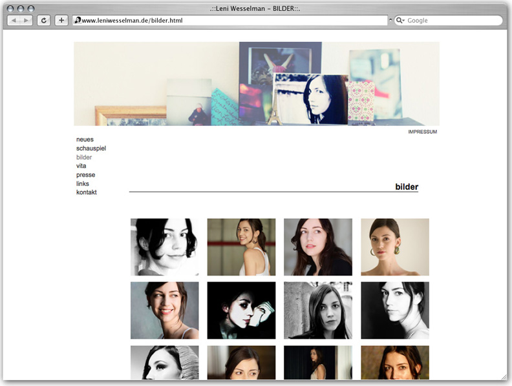Click the bilder page heading
The height and width of the screenshot is (386, 512).
407,187
